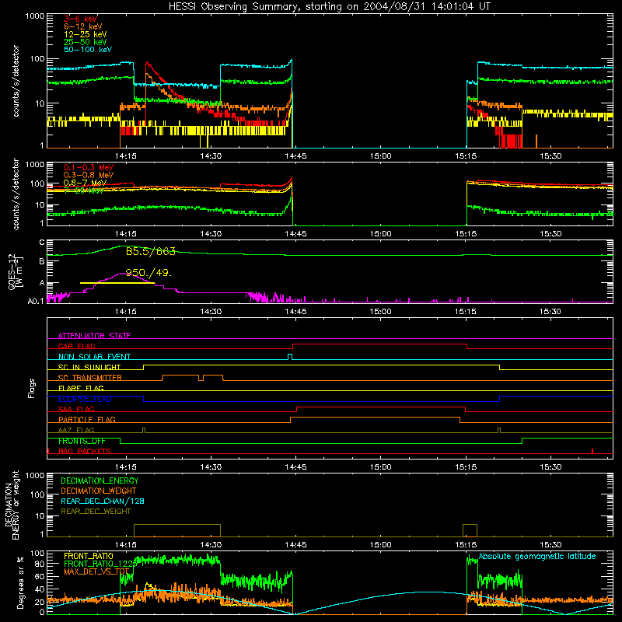622x622 pixels.
Task: Select the GAP_FLAG label
Action: pyautogui.click(x=76, y=346)
